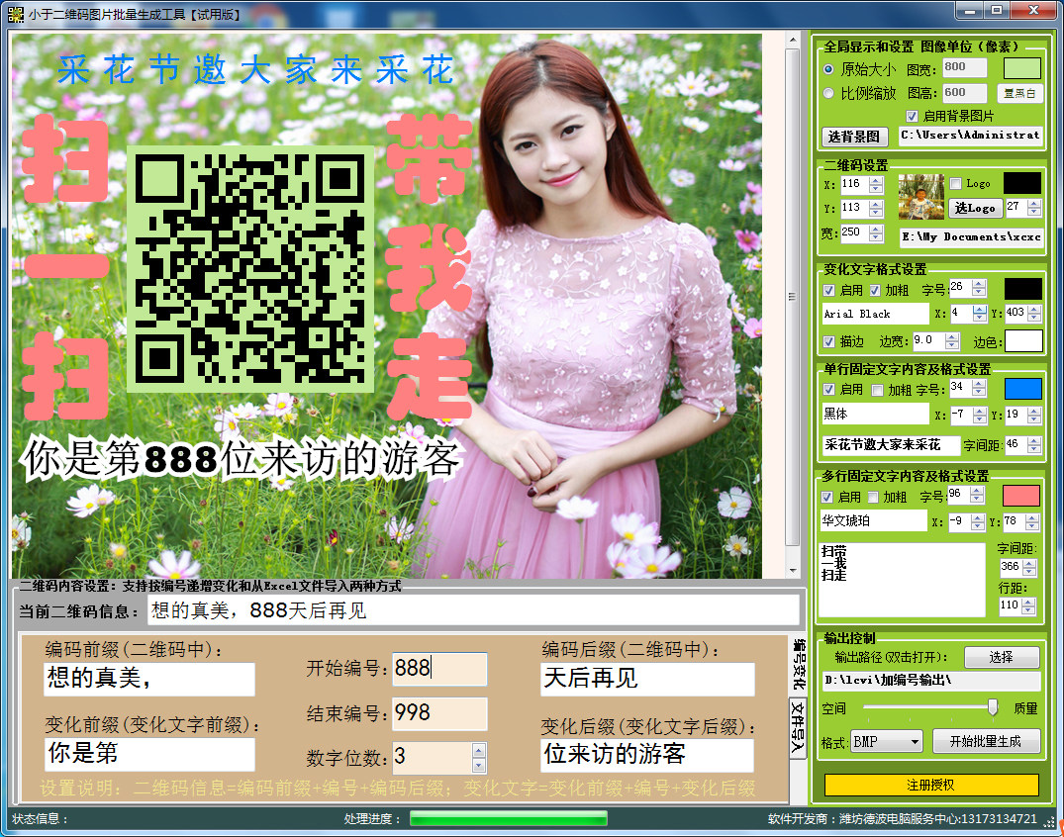The width and height of the screenshot is (1064, 837).
Task: Click the multi-line text area with 扫带
Action: [903, 580]
